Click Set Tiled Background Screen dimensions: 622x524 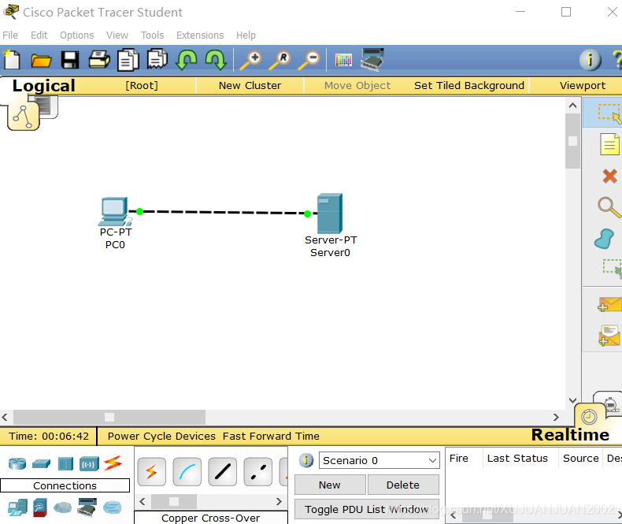click(x=469, y=86)
